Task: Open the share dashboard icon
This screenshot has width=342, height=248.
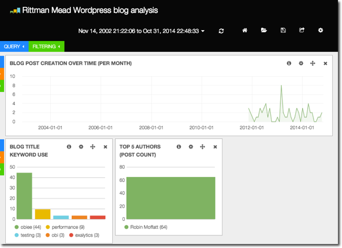Action: coord(302,30)
